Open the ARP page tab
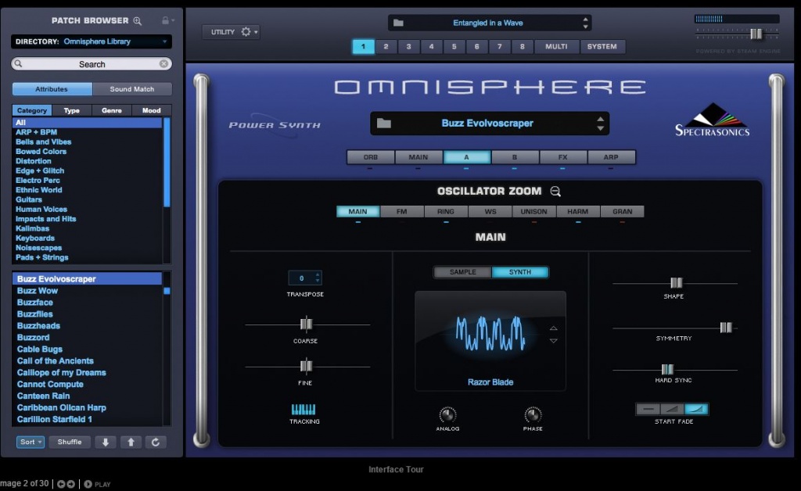 [611, 157]
